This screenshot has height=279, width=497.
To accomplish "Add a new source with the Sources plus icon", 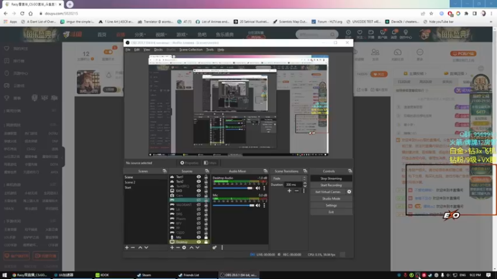I will point(172,247).
